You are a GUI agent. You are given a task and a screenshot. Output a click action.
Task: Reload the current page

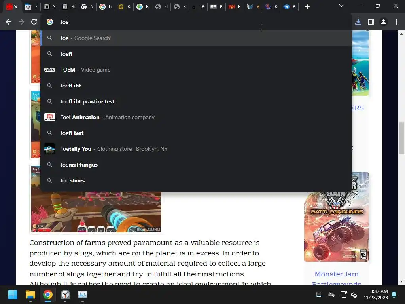coord(34,22)
